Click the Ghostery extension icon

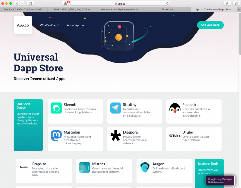65,3
